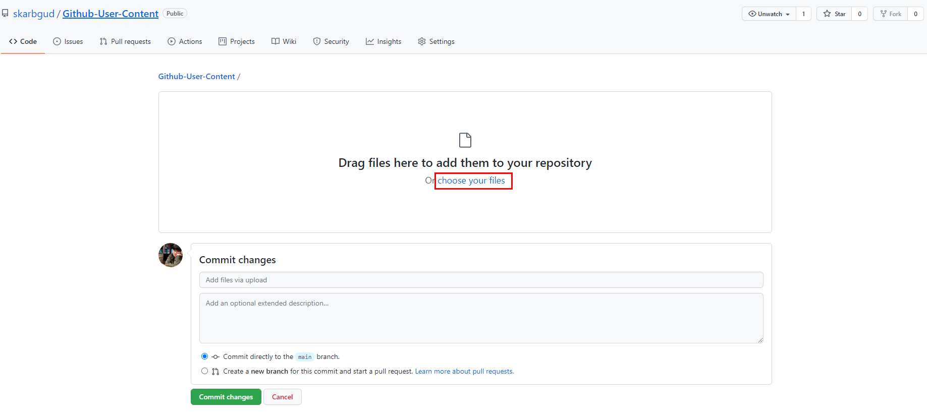
Task: Click the star icon in Star button
Action: 827,14
